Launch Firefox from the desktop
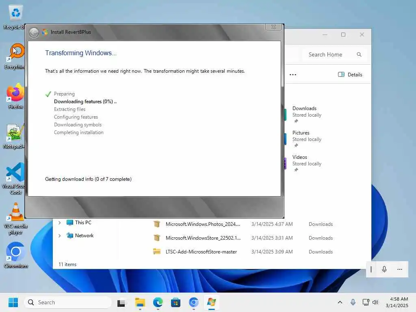416x312 pixels. (15, 96)
